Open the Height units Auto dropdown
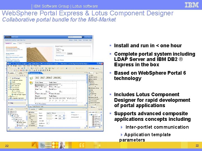 point(61,116)
